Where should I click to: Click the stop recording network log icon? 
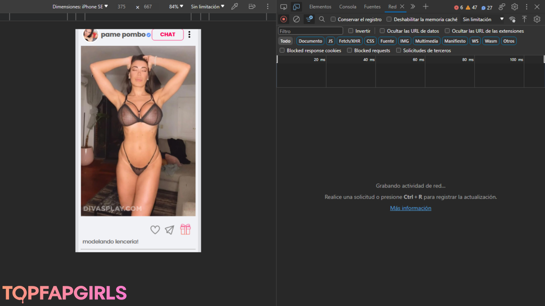click(284, 19)
